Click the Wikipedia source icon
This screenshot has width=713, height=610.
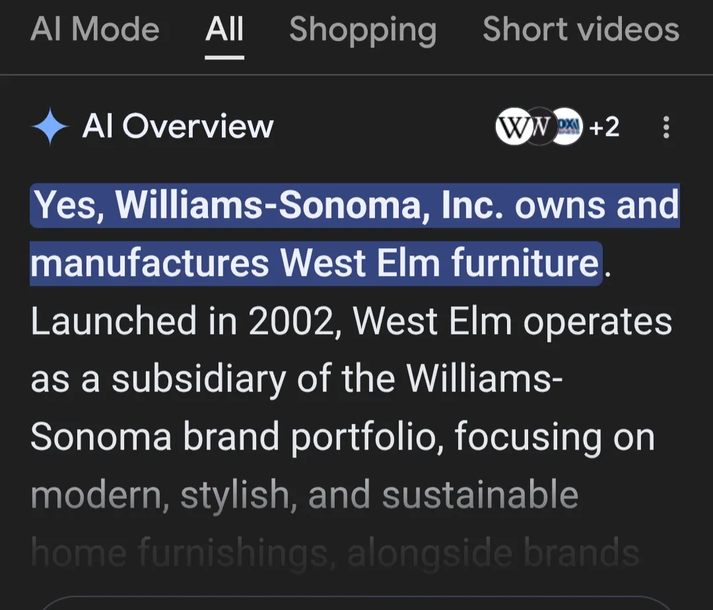(x=512, y=126)
